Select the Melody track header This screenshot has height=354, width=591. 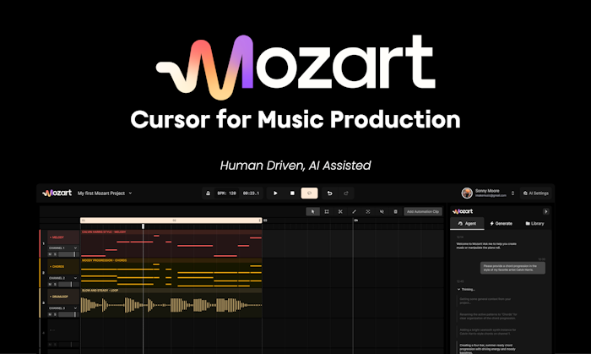point(63,237)
